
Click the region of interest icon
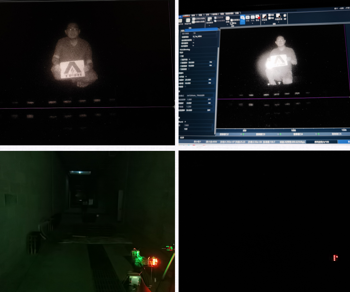tap(278, 17)
